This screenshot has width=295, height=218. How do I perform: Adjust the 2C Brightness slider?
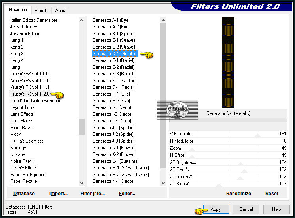coord(228,162)
